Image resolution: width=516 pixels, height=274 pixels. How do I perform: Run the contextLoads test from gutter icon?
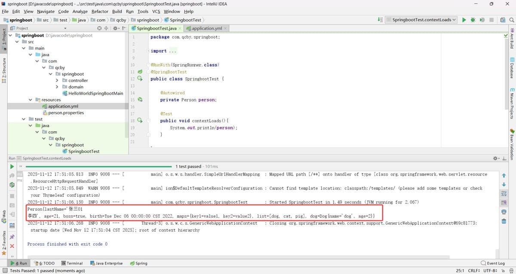[x=140, y=121]
